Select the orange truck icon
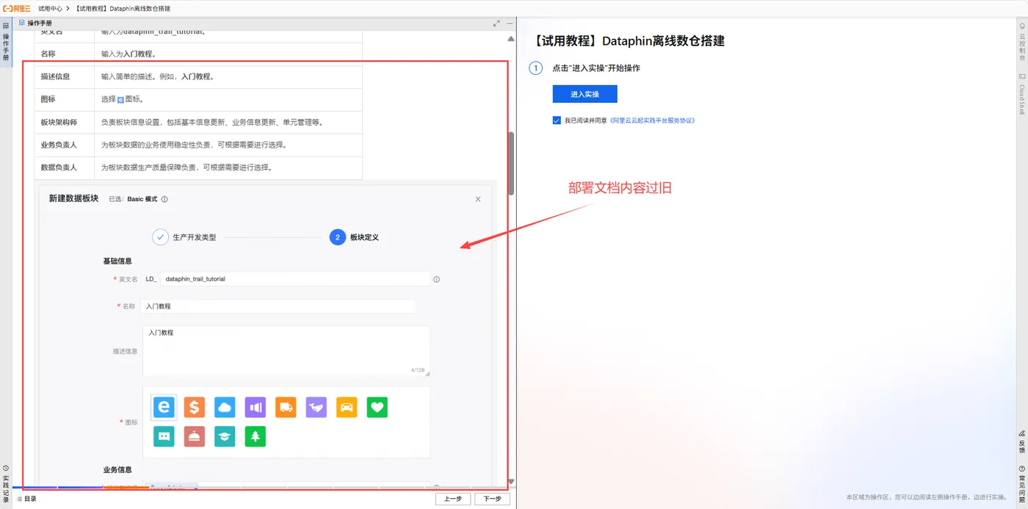 coord(286,407)
